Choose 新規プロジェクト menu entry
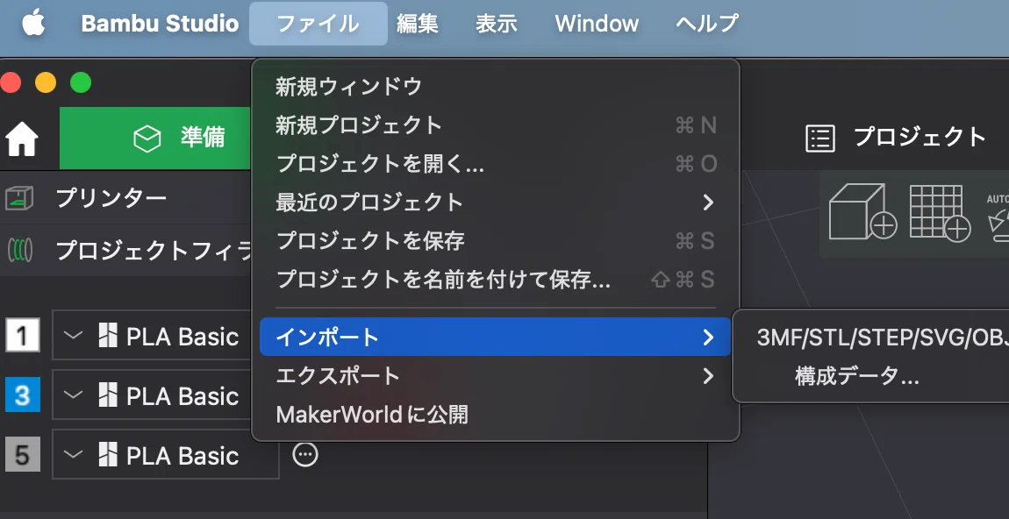This screenshot has width=1009, height=519. point(496,124)
